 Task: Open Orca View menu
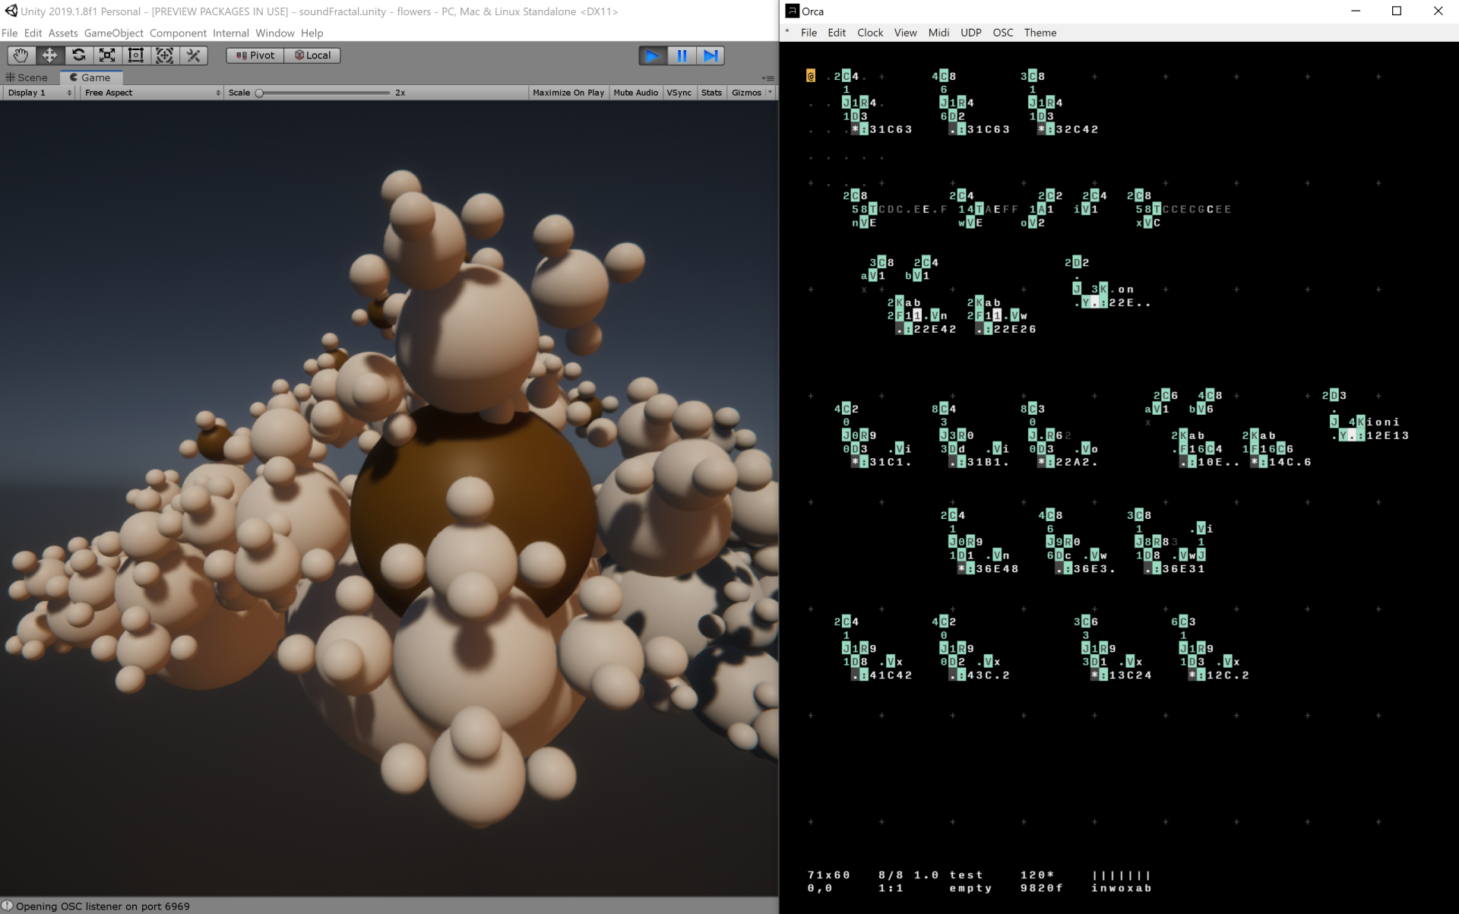[905, 33]
